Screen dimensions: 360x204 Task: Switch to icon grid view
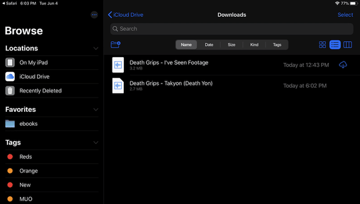coord(323,45)
